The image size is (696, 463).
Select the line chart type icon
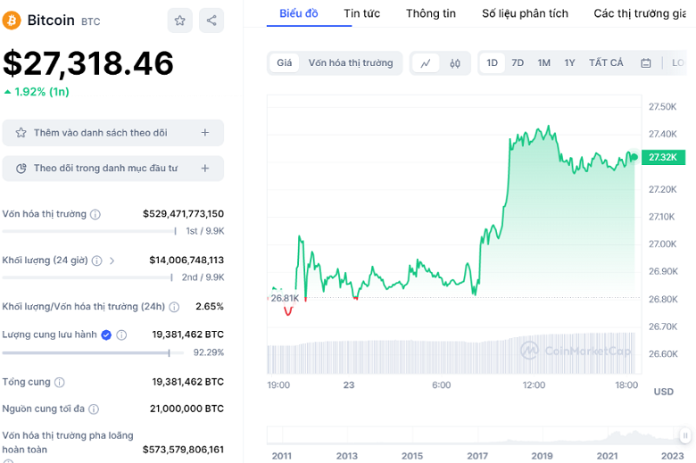(426, 63)
